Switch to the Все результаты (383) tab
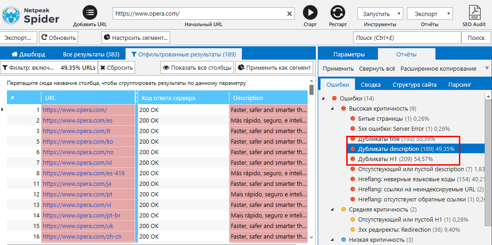This screenshot has width=492, height=245. click(91, 54)
